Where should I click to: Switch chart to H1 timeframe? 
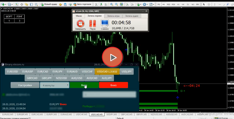coord(178,5)
